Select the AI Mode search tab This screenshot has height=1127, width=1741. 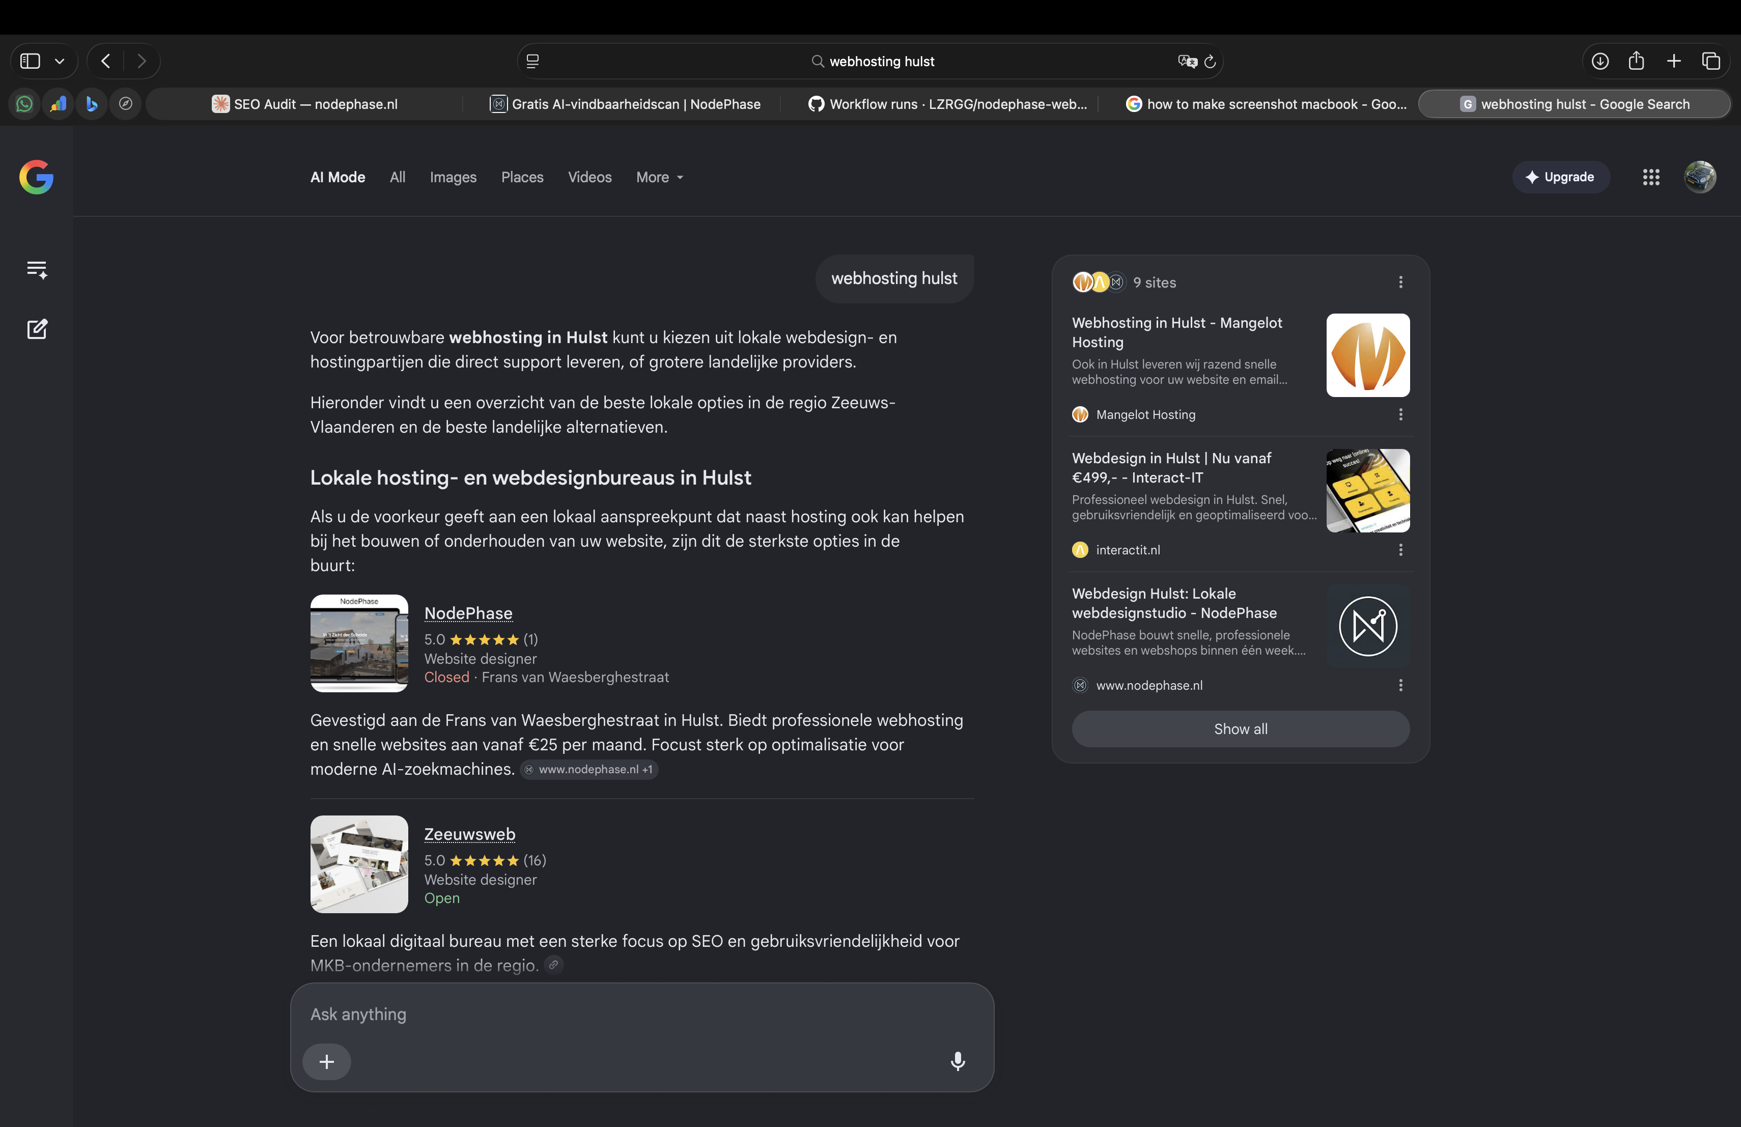[337, 177]
